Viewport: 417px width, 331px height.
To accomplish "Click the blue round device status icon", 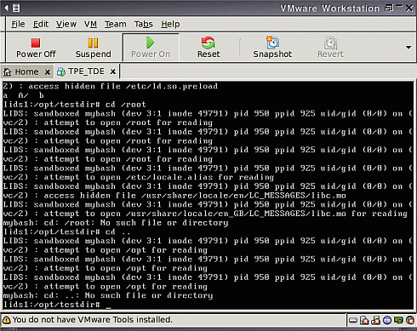I will (387, 321).
